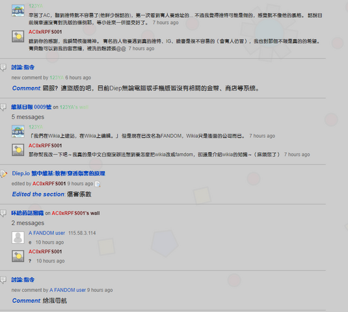Click the speech bubble icon beside first 討論:指令
The image size is (348, 312).
pos(3,68)
